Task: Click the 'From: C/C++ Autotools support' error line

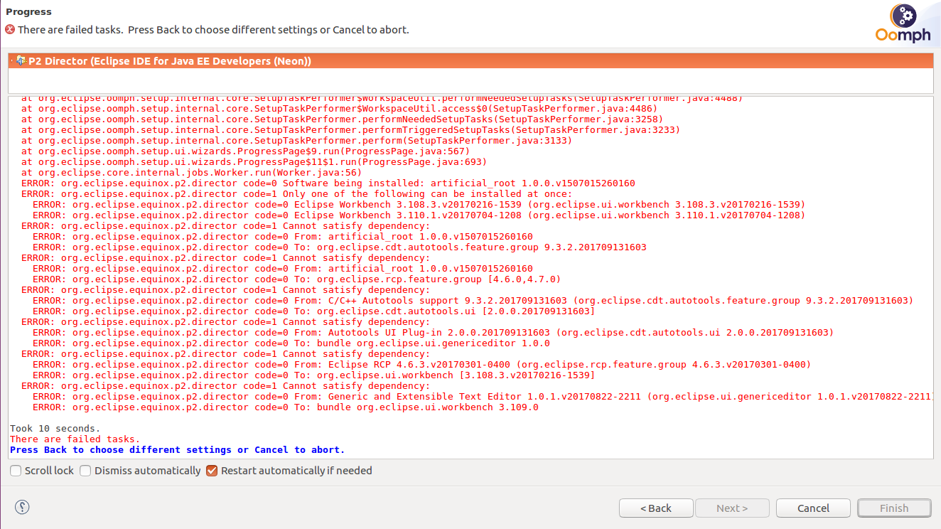Action: (473, 301)
